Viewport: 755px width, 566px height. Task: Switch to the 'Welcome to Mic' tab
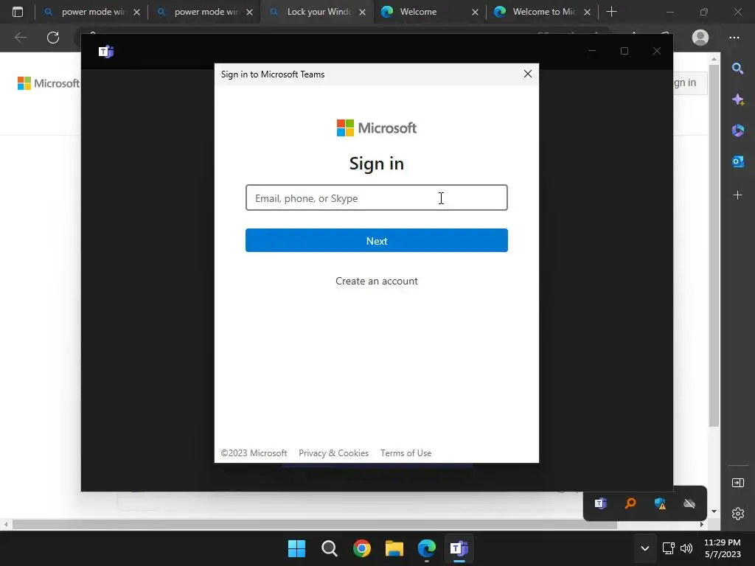pyautogui.click(x=542, y=12)
